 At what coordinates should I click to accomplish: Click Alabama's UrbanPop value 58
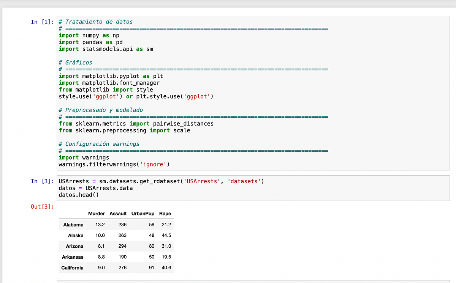152,225
